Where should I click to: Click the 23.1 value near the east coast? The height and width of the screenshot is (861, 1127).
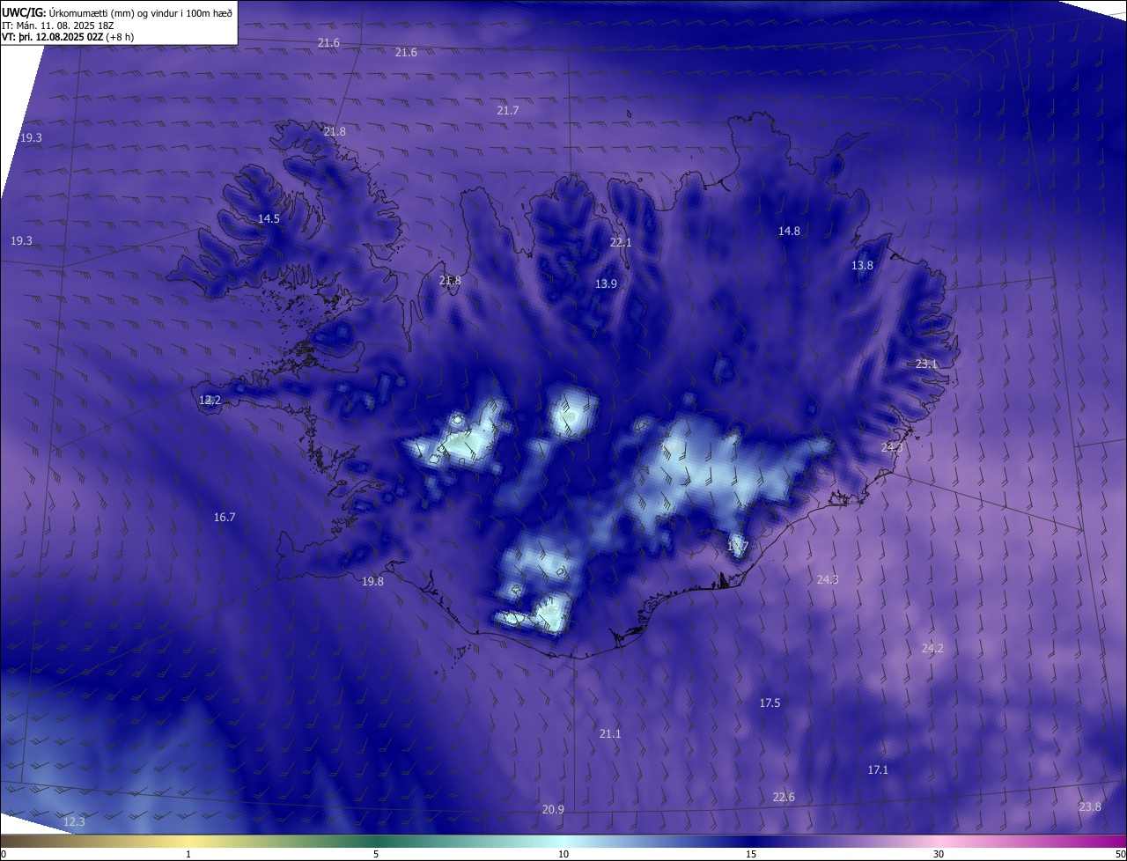coord(926,364)
